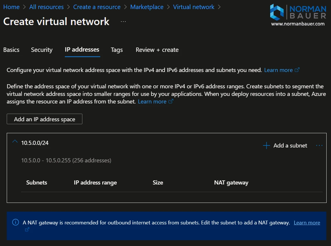
Task: Open Learn more link in NAT gateway banner
Action: (307, 223)
